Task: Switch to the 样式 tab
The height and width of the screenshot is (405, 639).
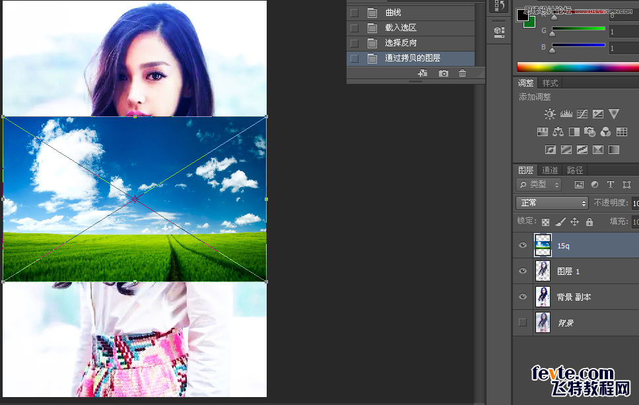Action: 550,83
